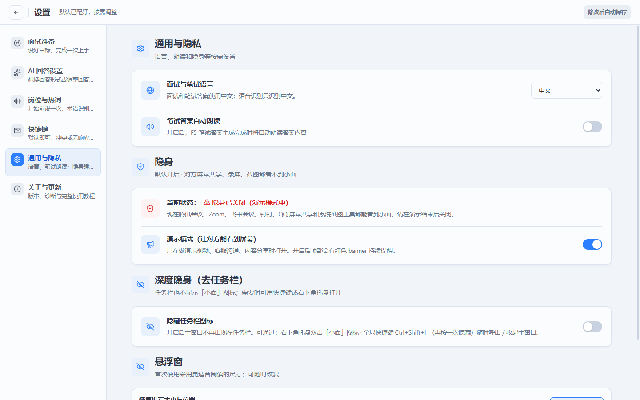
Task: Click the vertical scrollbar on right
Action: point(638,182)
